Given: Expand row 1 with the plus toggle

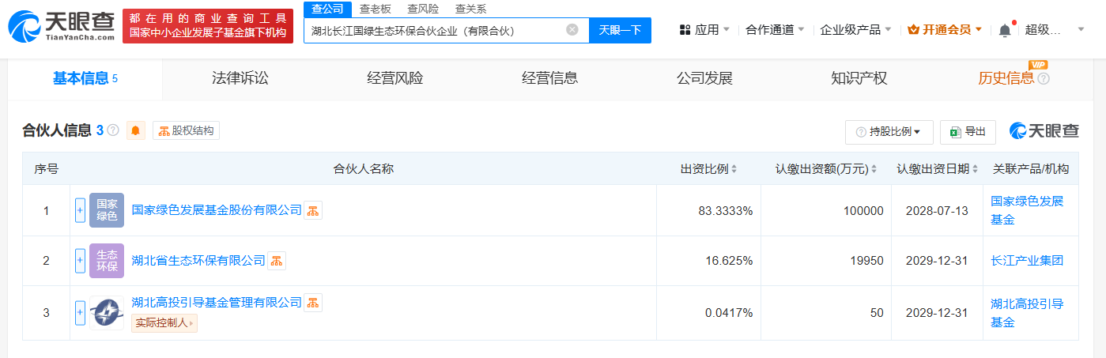Looking at the screenshot, I should point(80,210).
